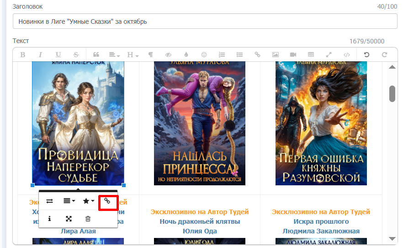The width and height of the screenshot is (403, 248).
Task: Insert video using the camera toolbar icon
Action: click(293, 54)
